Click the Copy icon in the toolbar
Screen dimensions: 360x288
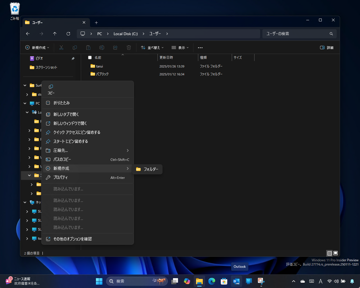75,48
